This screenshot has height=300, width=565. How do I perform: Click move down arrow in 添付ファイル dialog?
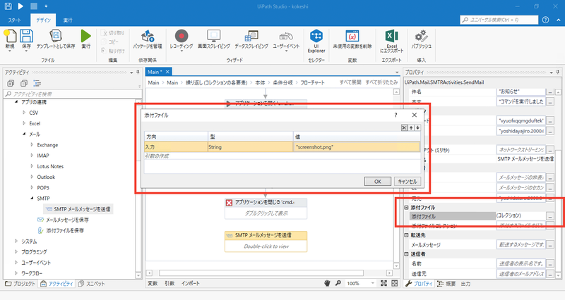pyautogui.click(x=417, y=127)
